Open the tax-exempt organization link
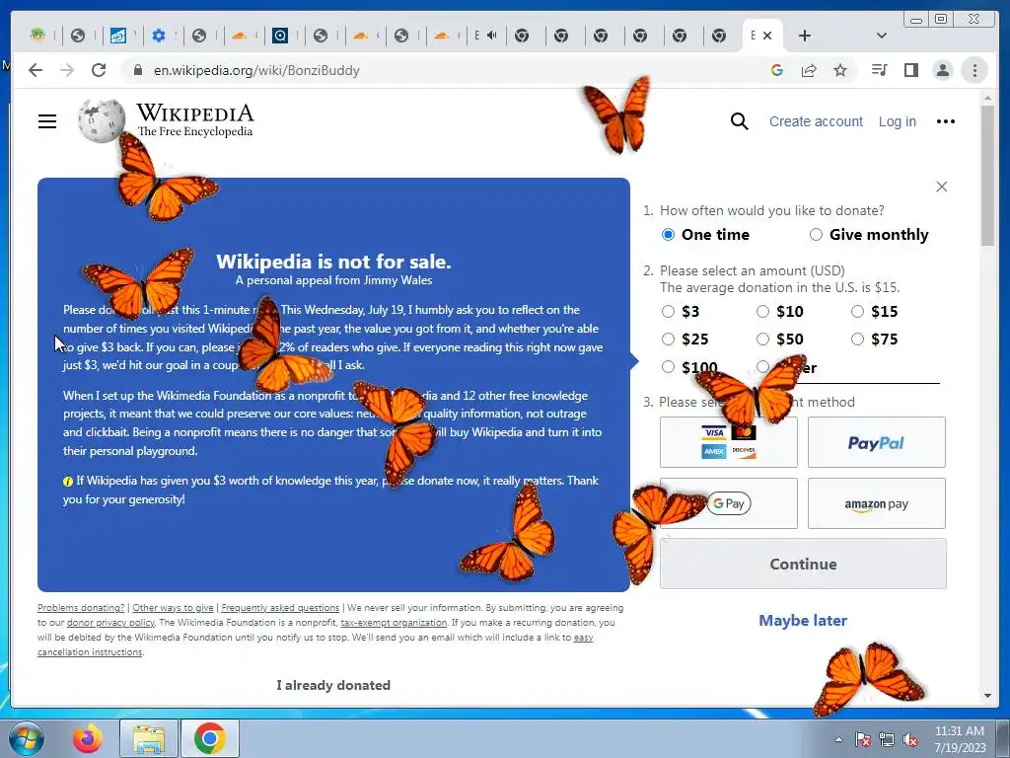This screenshot has width=1010, height=758. 394,623
